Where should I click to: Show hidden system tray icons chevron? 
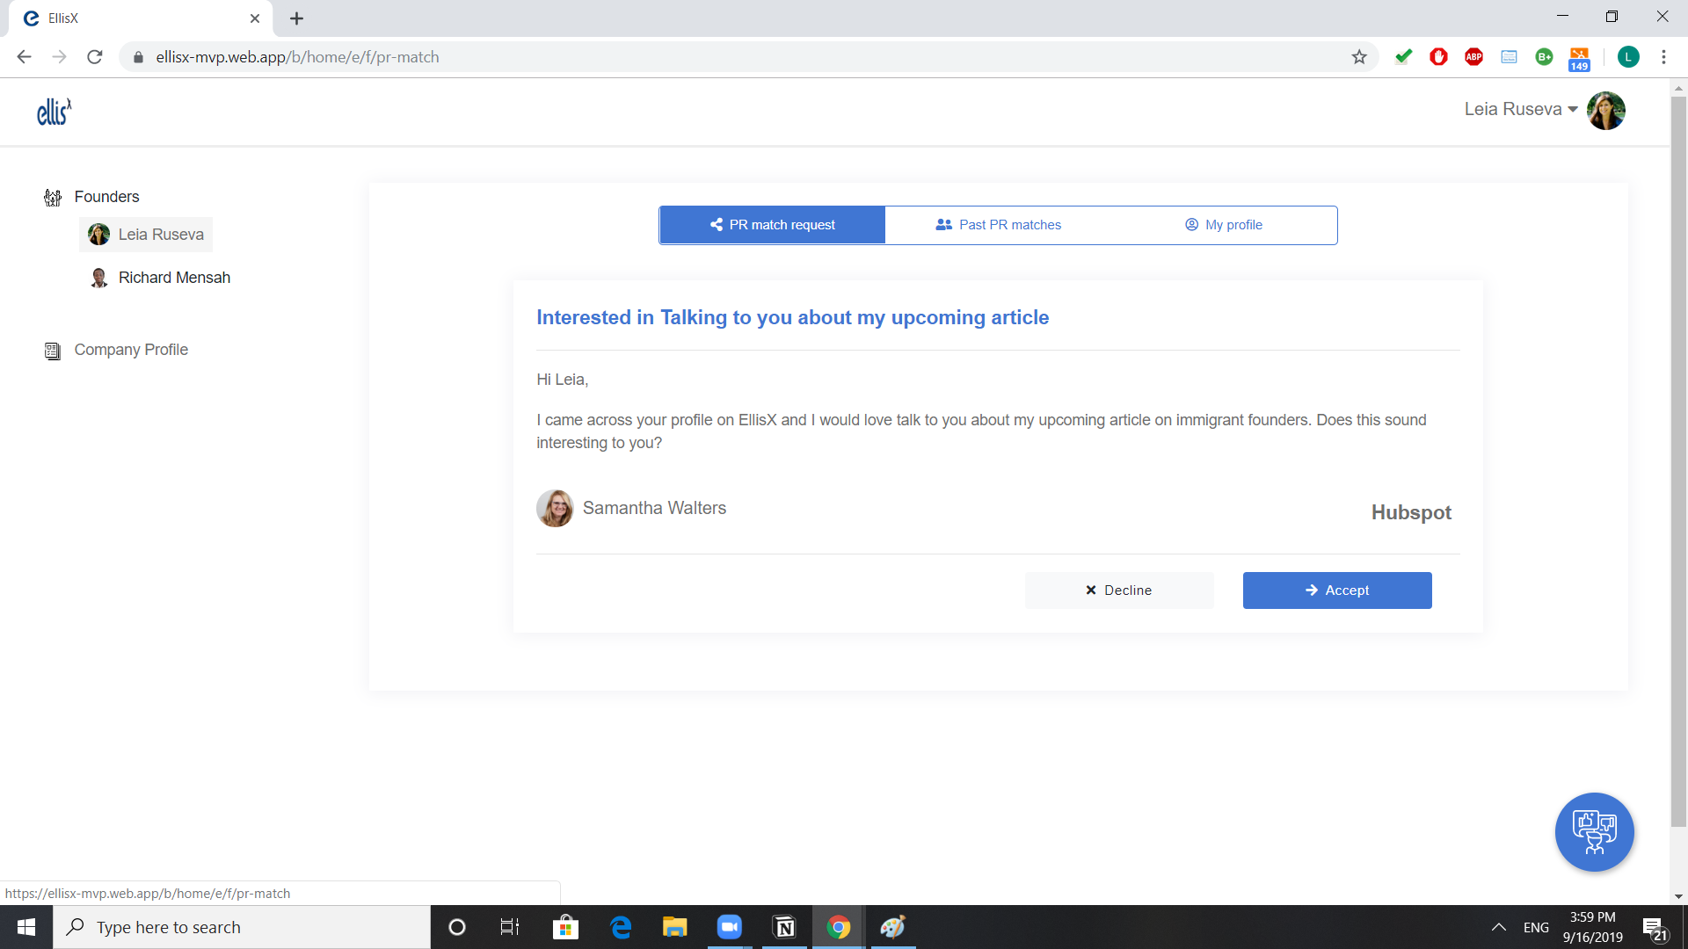pos(1499,927)
